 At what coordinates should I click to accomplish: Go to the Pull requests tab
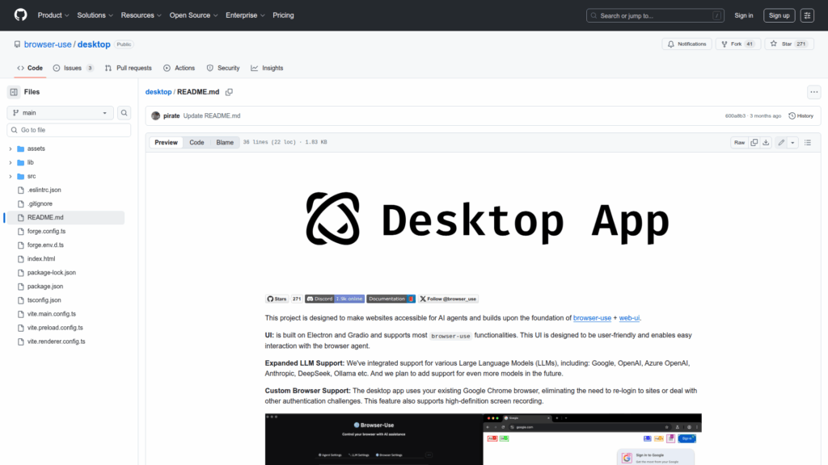pyautogui.click(x=128, y=68)
